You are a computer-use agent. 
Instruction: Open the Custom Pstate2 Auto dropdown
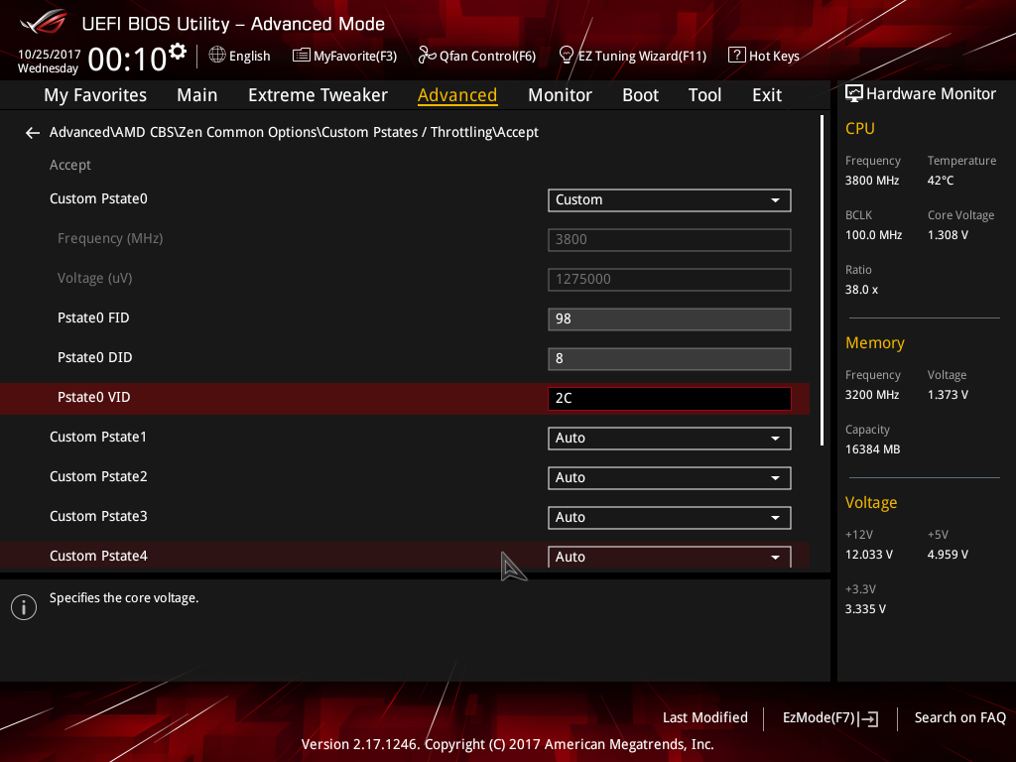[670, 477]
